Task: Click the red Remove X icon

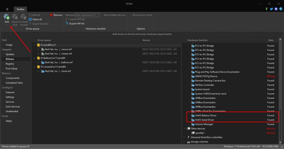Action: click(x=52, y=15)
